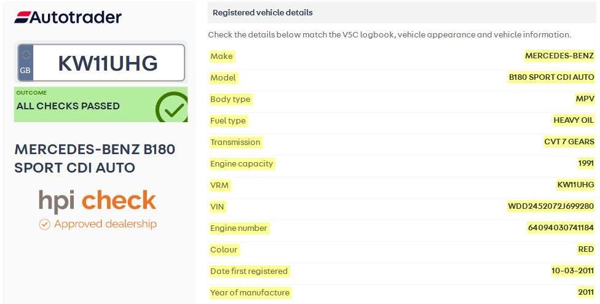Click the engine number 64094030741184
The image size is (600, 304).
tap(561, 228)
